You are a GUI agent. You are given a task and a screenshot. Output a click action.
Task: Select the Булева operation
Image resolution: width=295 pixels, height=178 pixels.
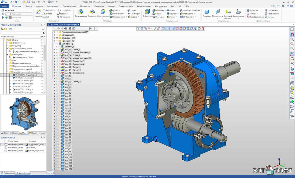pyautogui.click(x=114, y=10)
